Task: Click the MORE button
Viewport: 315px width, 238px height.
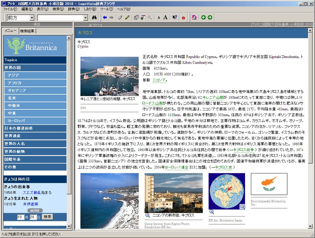Action: click(x=35, y=210)
